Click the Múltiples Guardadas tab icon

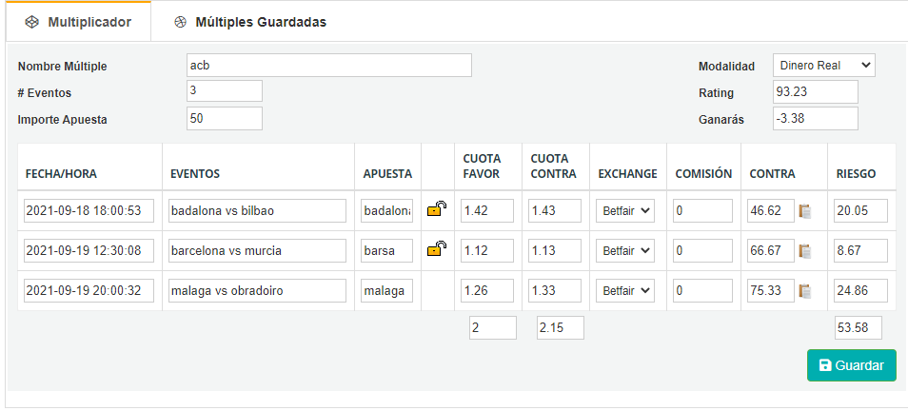click(181, 22)
